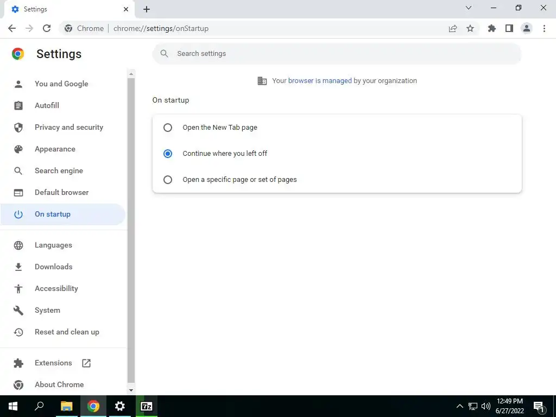
Task: Open Windows taskbar search
Action: point(39,406)
